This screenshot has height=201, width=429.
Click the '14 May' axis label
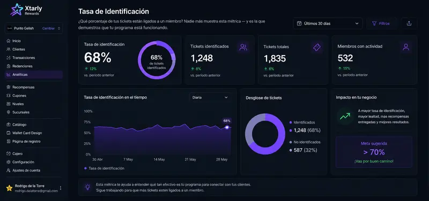pyautogui.click(x=159, y=159)
